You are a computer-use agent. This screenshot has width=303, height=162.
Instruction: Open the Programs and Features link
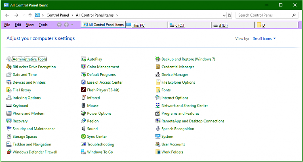tap(180, 113)
